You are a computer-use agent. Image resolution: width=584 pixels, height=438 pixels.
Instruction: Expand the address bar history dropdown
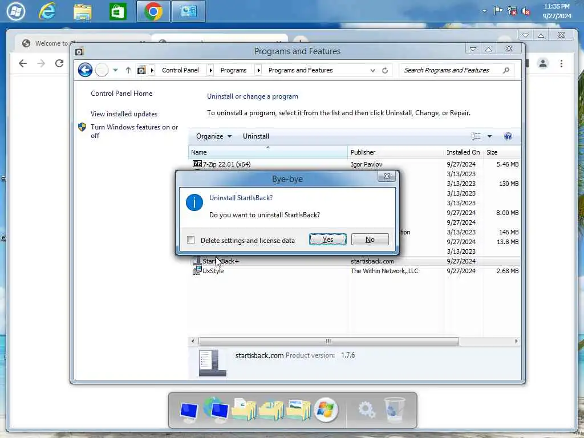click(372, 70)
